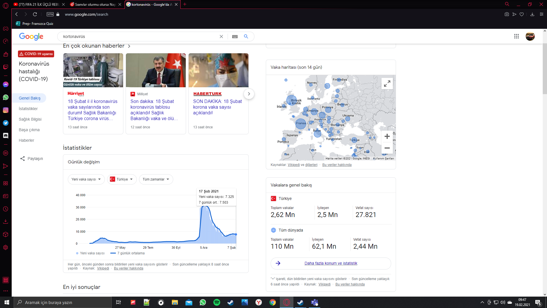The image size is (547, 308).
Task: Click the Hürriyet news thumbnail image
Action: click(x=93, y=70)
